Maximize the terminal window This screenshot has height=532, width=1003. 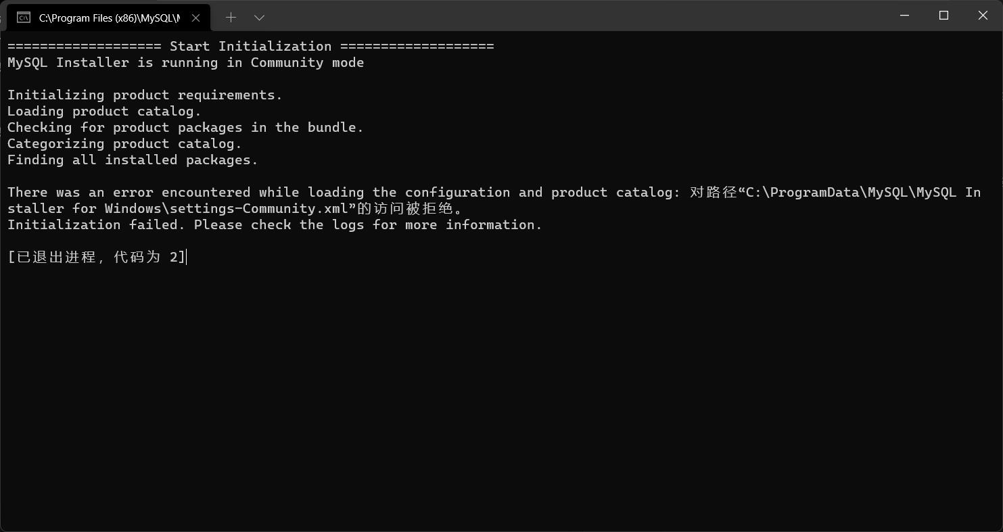click(943, 16)
